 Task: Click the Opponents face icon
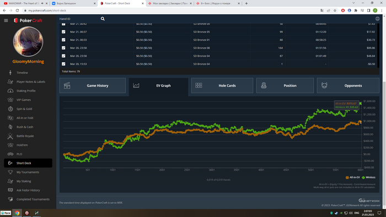(324, 85)
